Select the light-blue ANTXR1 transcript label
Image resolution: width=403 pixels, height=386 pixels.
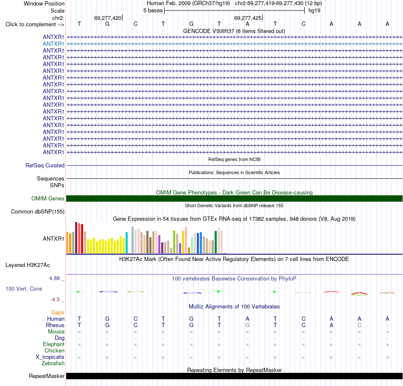(53, 44)
